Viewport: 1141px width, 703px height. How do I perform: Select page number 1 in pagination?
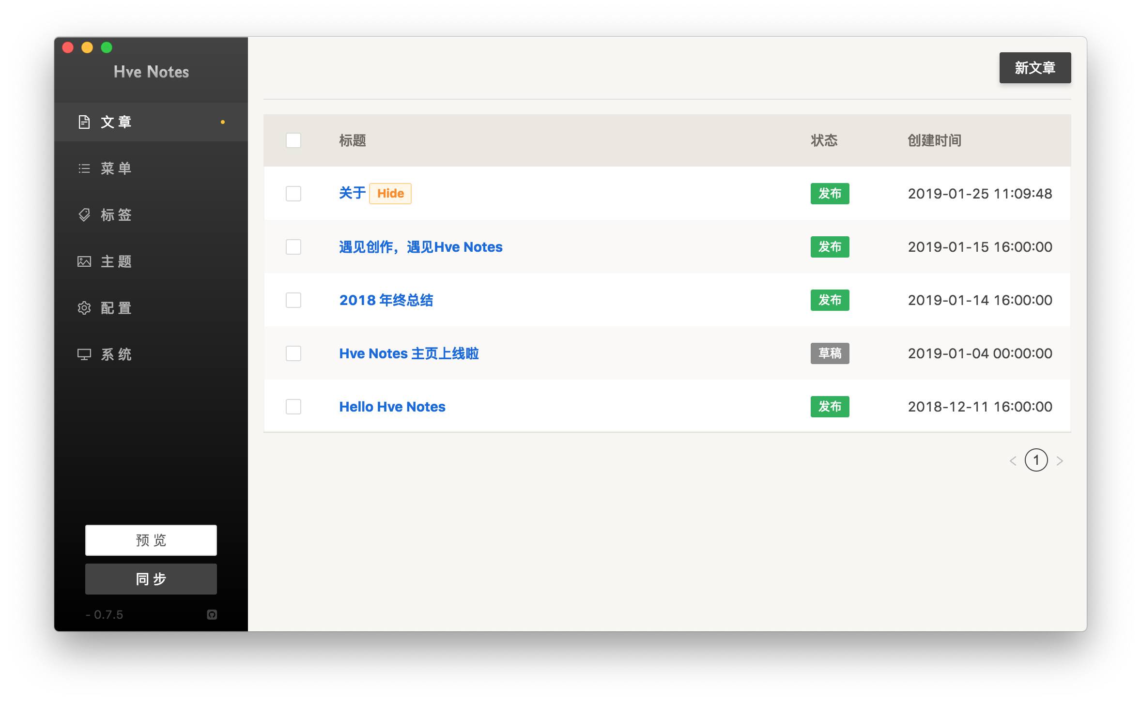click(1036, 460)
